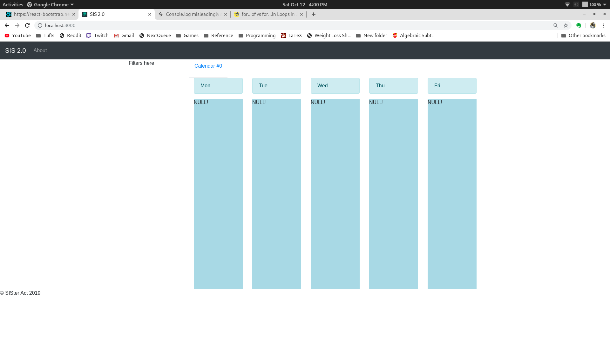The height and width of the screenshot is (343, 610).
Task: Click the About navbar link
Action: (40, 50)
